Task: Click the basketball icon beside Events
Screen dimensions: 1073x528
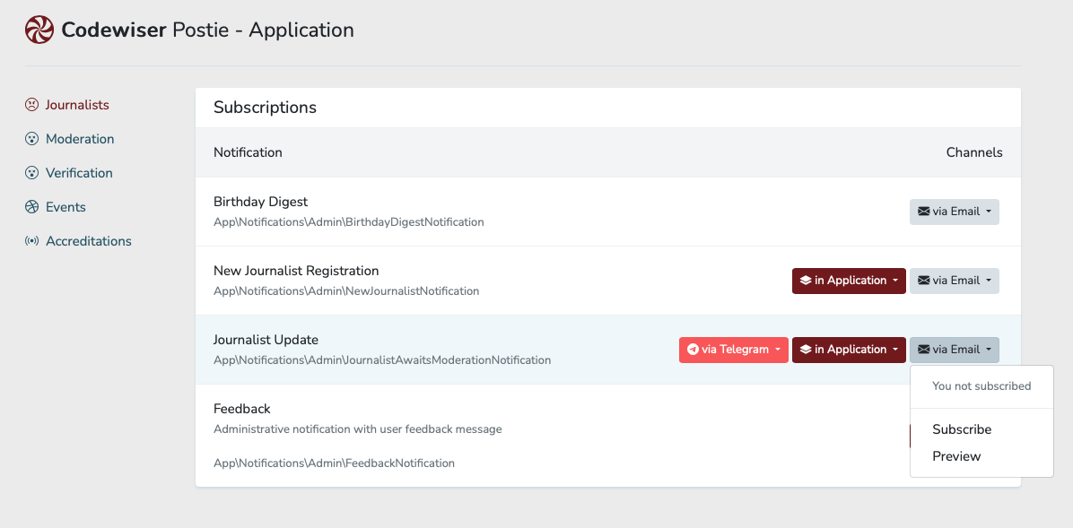Action: [31, 207]
